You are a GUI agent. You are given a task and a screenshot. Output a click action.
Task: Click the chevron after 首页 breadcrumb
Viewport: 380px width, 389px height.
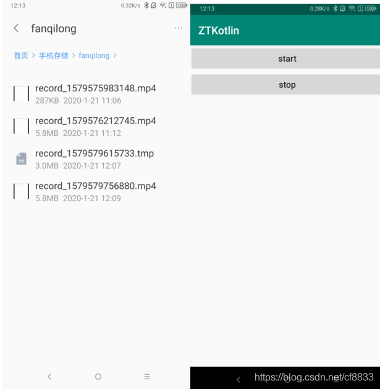(x=33, y=56)
